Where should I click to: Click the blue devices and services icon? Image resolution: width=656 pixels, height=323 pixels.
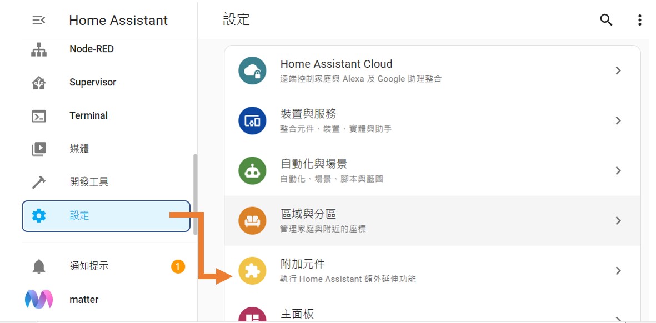tap(252, 121)
